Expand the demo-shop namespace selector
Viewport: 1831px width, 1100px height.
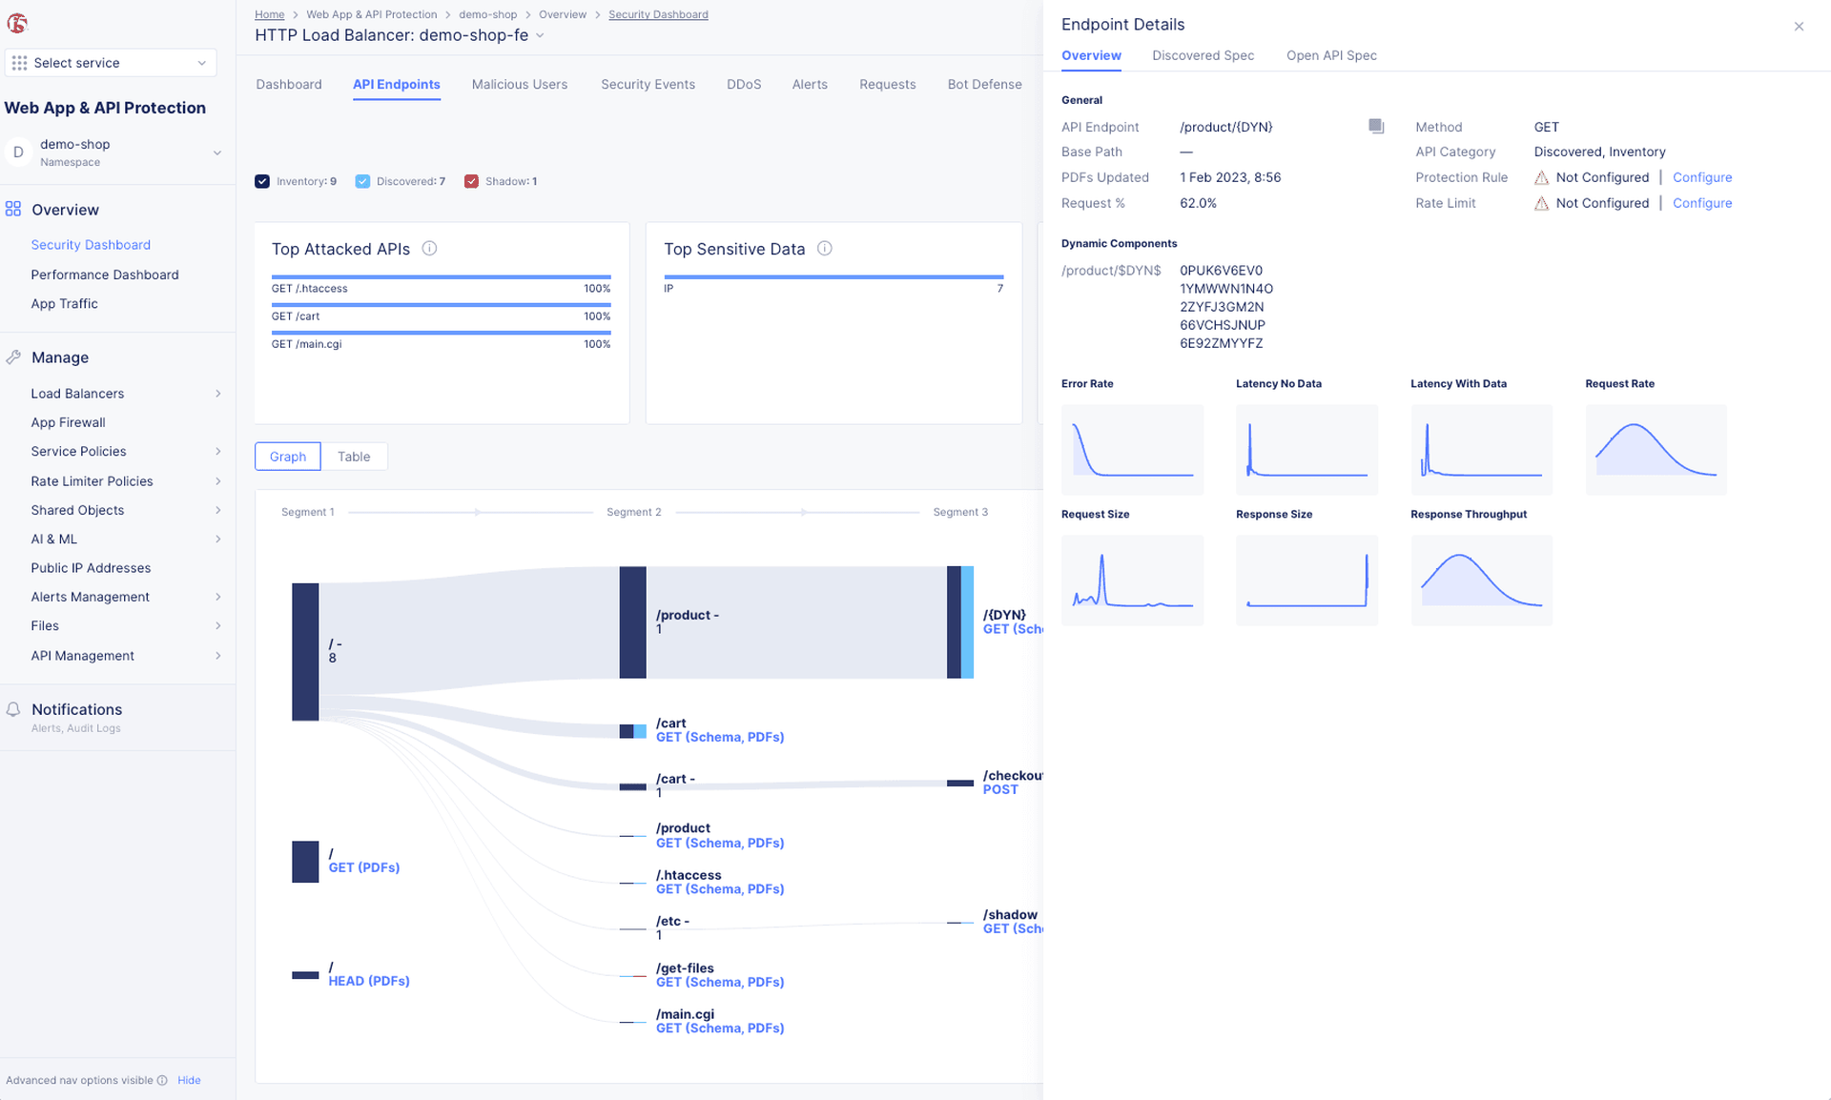pos(216,153)
